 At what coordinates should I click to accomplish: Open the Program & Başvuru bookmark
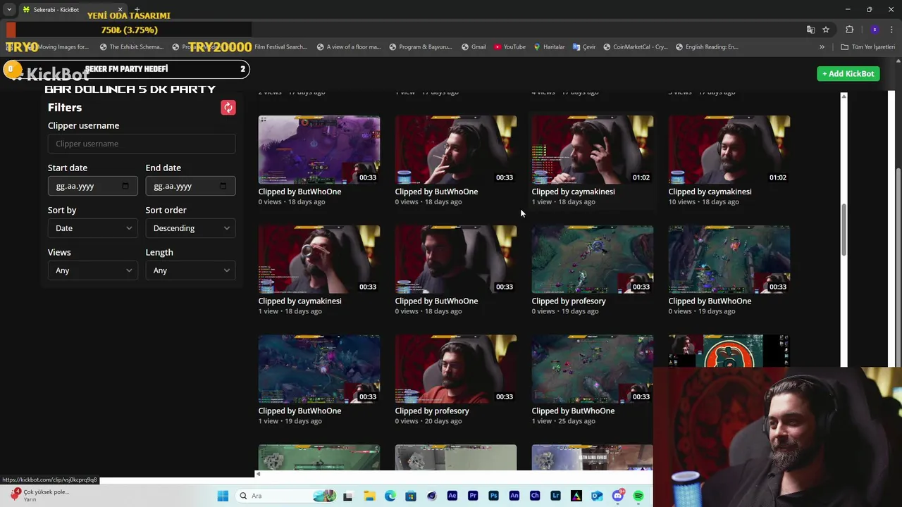pyautogui.click(x=421, y=47)
